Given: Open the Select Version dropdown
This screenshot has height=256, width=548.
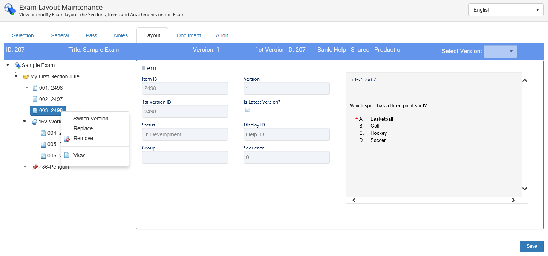Looking at the screenshot, I should tap(500, 52).
